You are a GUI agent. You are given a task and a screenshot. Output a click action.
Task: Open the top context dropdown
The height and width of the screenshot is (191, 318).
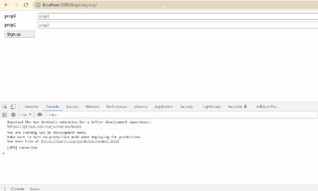[26, 115]
